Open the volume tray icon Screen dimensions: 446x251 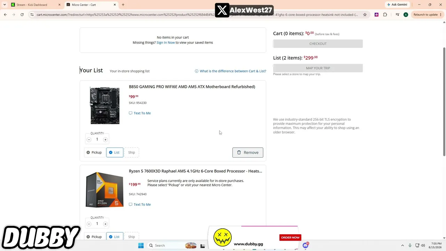tap(423, 245)
